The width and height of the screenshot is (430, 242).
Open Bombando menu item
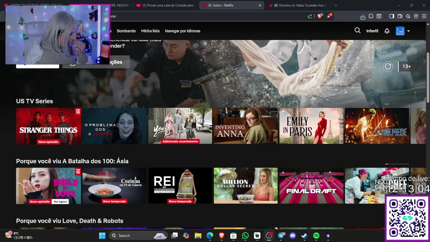coord(126,31)
